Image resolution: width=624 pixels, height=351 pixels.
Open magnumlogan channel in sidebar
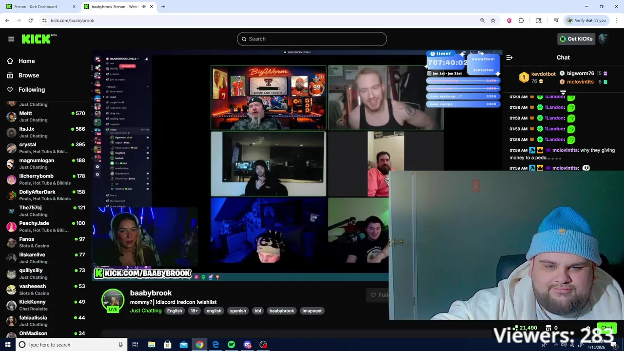[x=46, y=163]
